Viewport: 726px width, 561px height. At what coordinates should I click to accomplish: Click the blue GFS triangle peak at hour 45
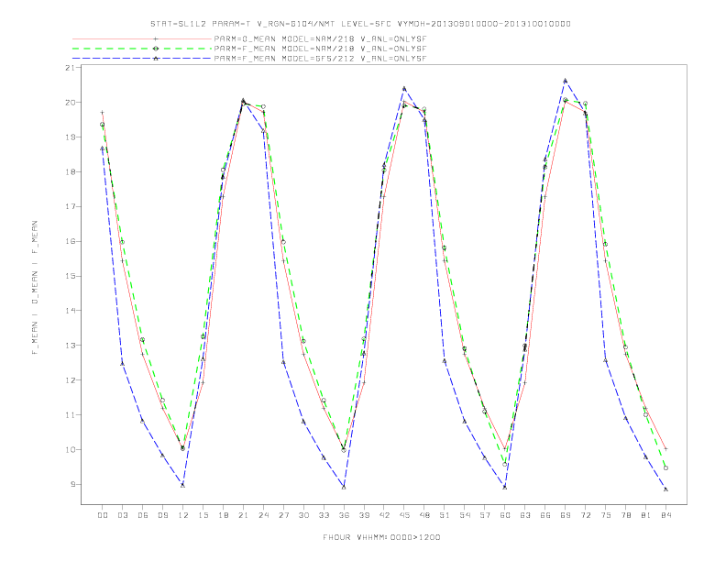coord(404,88)
